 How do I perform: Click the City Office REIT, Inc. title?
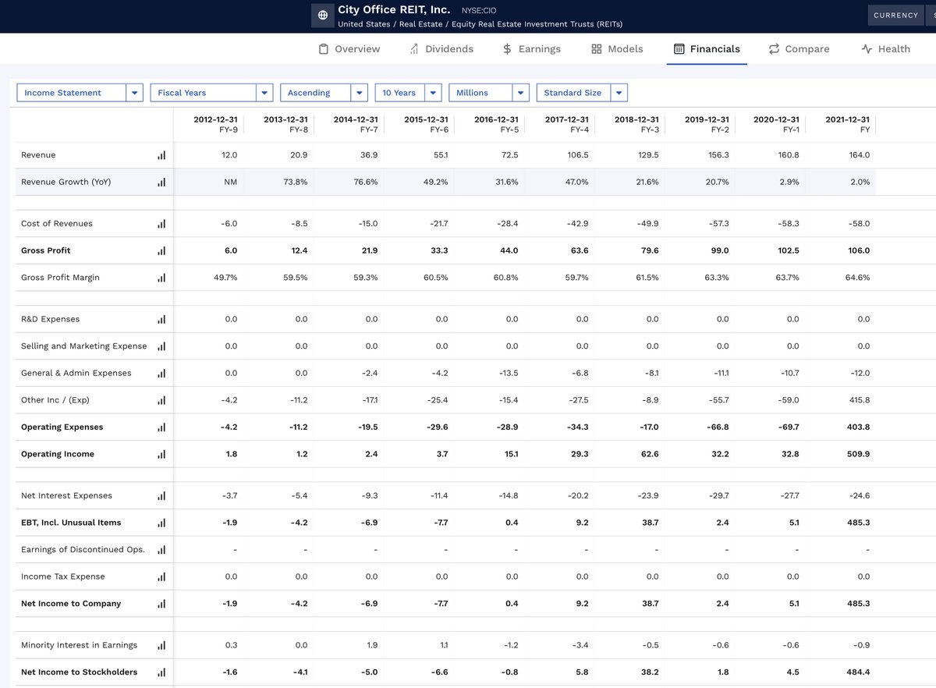pos(394,9)
